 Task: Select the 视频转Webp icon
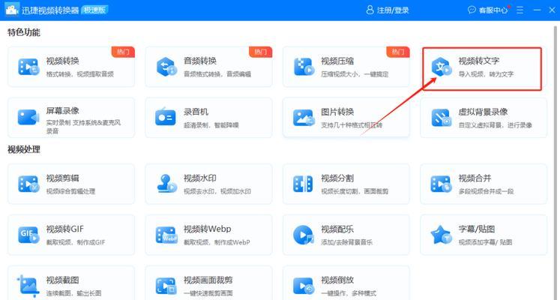pyautogui.click(x=166, y=235)
